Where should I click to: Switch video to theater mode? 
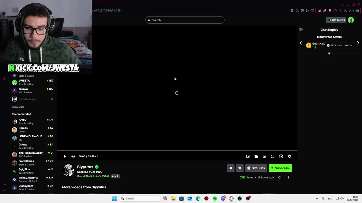264,156
